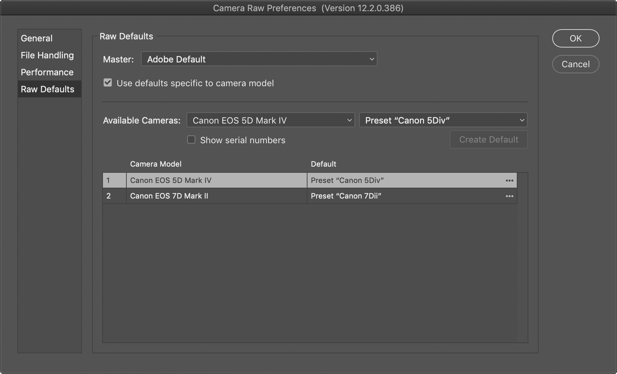Click the ellipsis icon for Canon 5Div preset
617x374 pixels.
[x=509, y=181]
